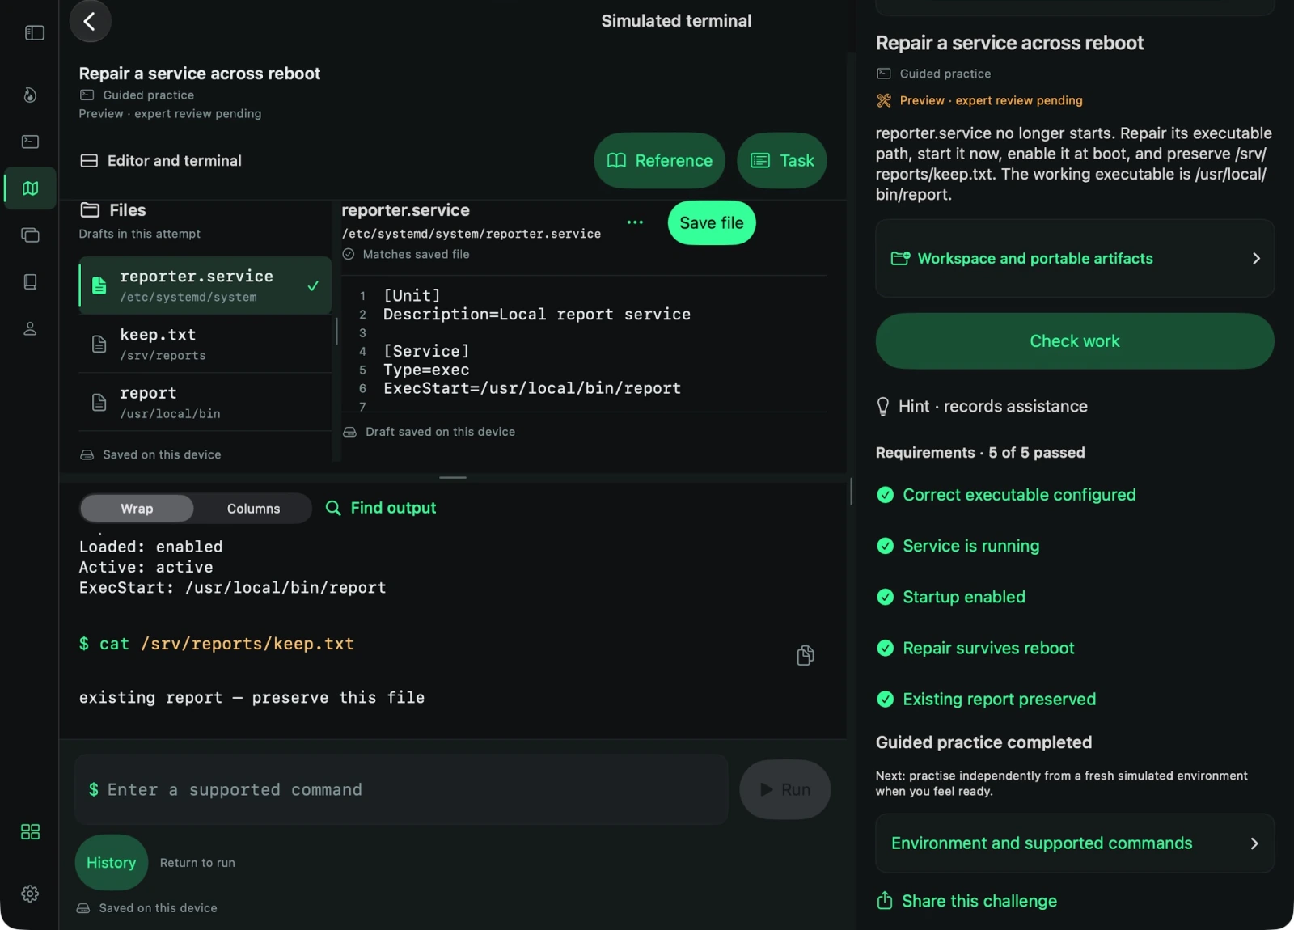Copy terminal output with clipboard icon

(x=805, y=655)
